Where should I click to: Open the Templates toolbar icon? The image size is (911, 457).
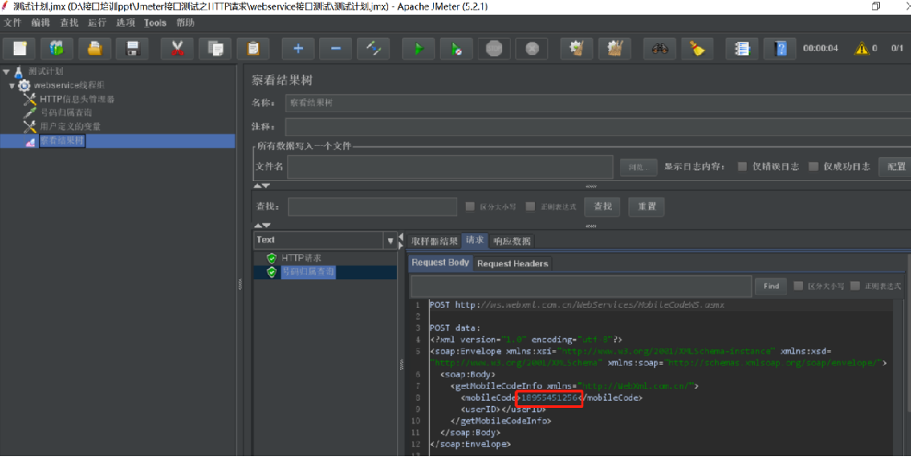pyautogui.click(x=57, y=48)
